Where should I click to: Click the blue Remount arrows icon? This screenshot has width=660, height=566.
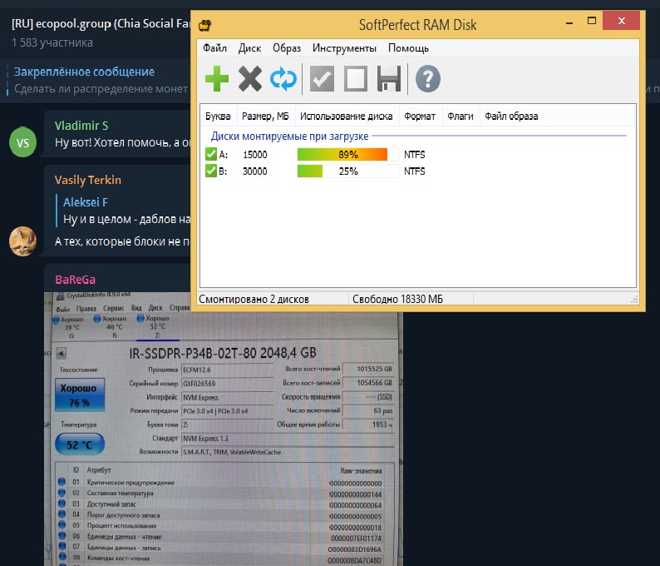coord(283,79)
